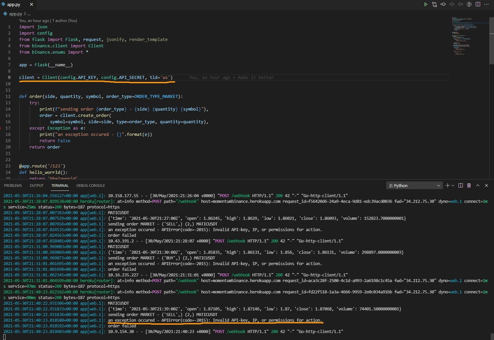494x340 pixels.
Task: Go to the previous revision icon
Action: point(443,5)
